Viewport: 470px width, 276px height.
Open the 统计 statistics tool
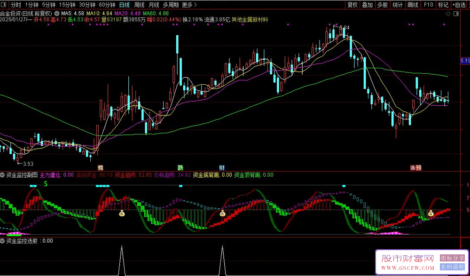(398, 5)
